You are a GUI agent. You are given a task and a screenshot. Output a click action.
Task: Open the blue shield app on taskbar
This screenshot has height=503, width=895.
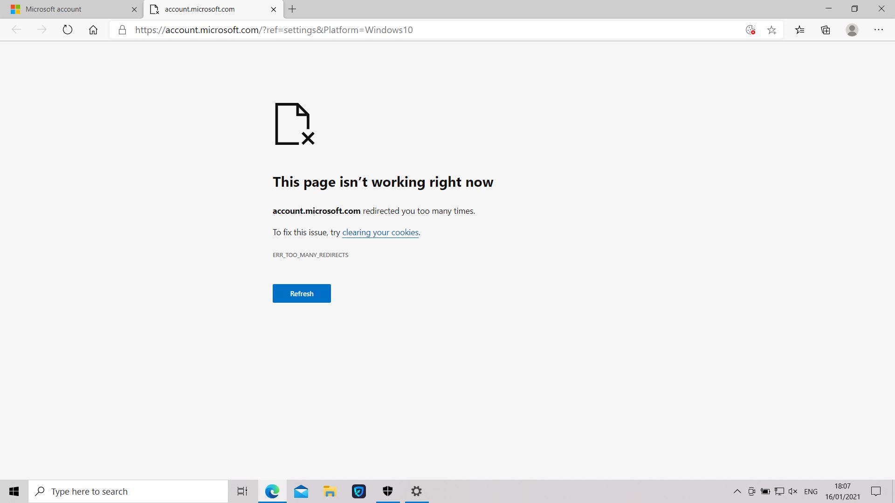(x=359, y=491)
